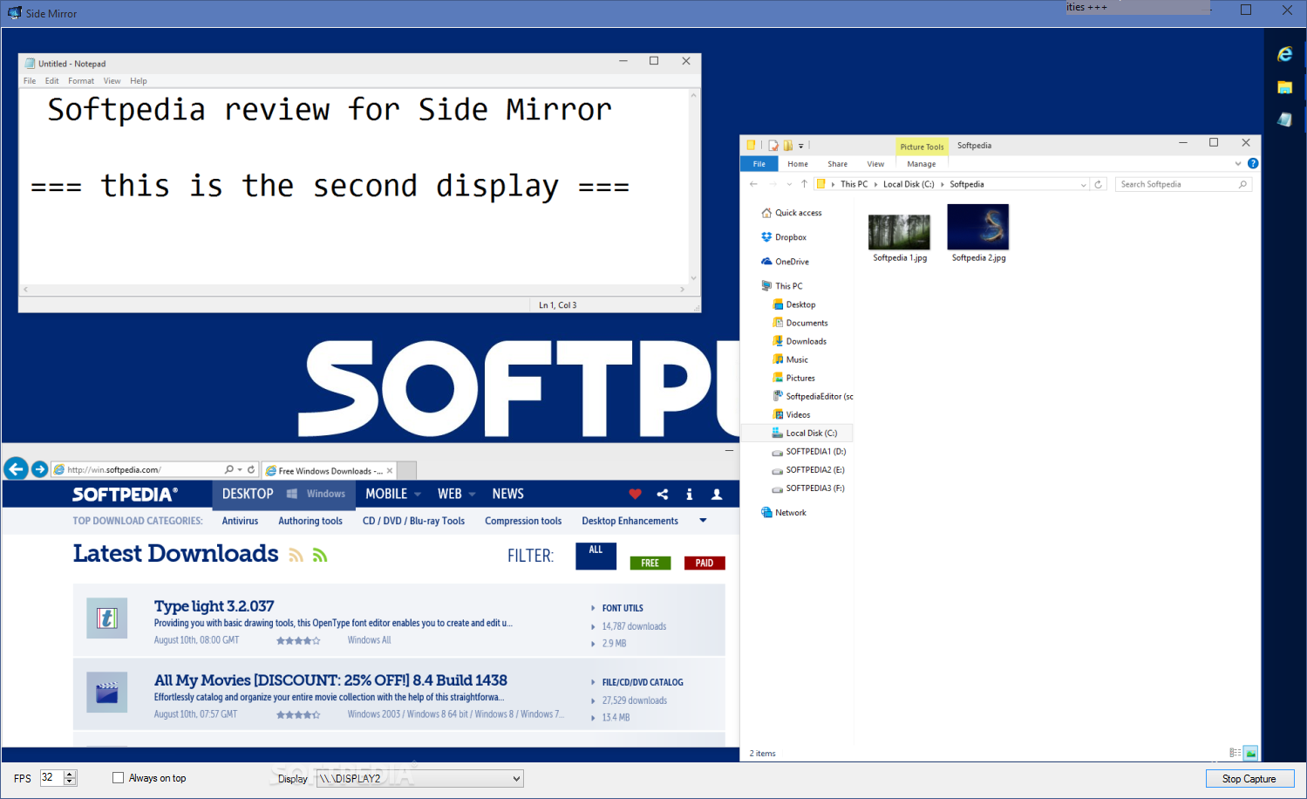Click Explorer refresh button beside address bar
The width and height of the screenshot is (1307, 799).
(1099, 184)
